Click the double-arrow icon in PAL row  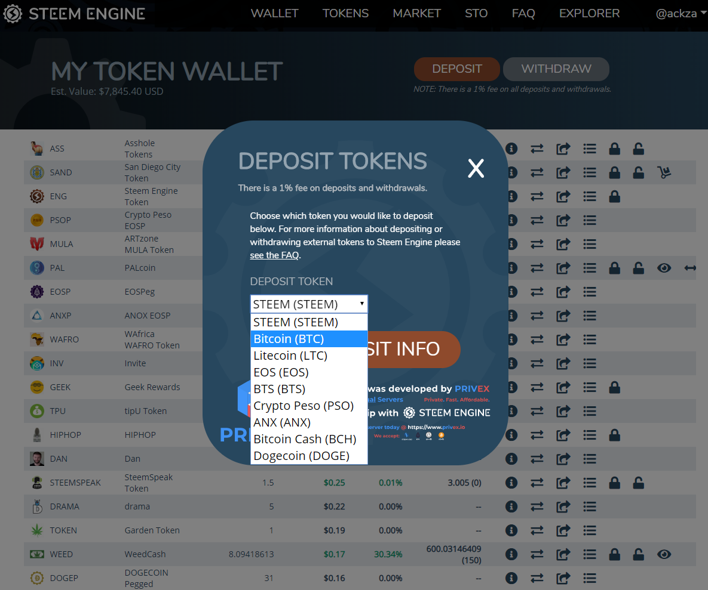coord(690,268)
